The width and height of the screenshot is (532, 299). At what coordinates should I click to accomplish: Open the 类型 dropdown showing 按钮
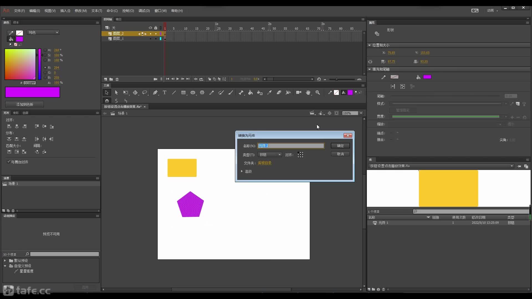(x=270, y=154)
